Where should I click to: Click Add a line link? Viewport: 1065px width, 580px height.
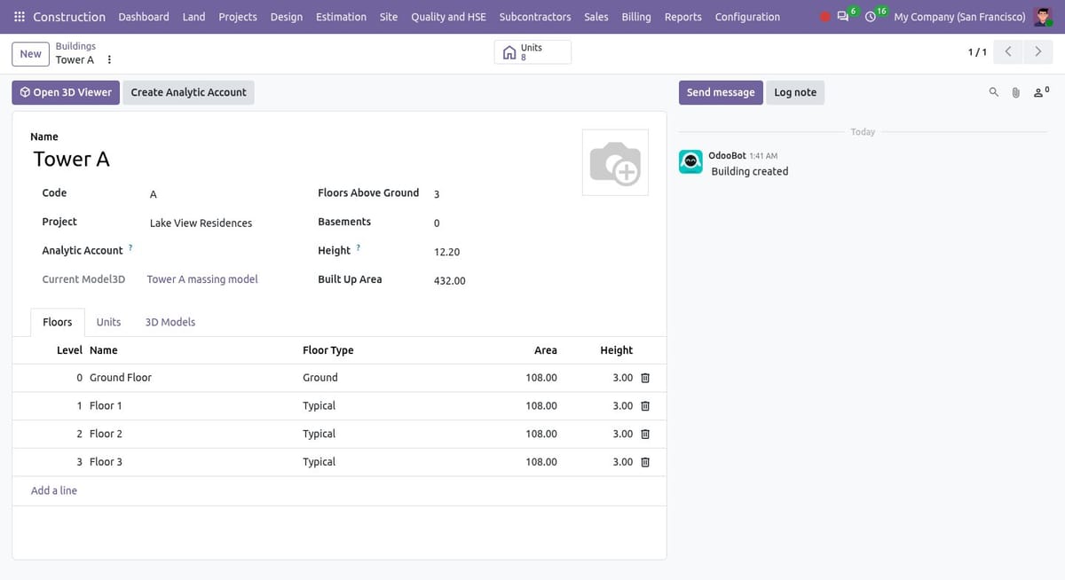(54, 490)
